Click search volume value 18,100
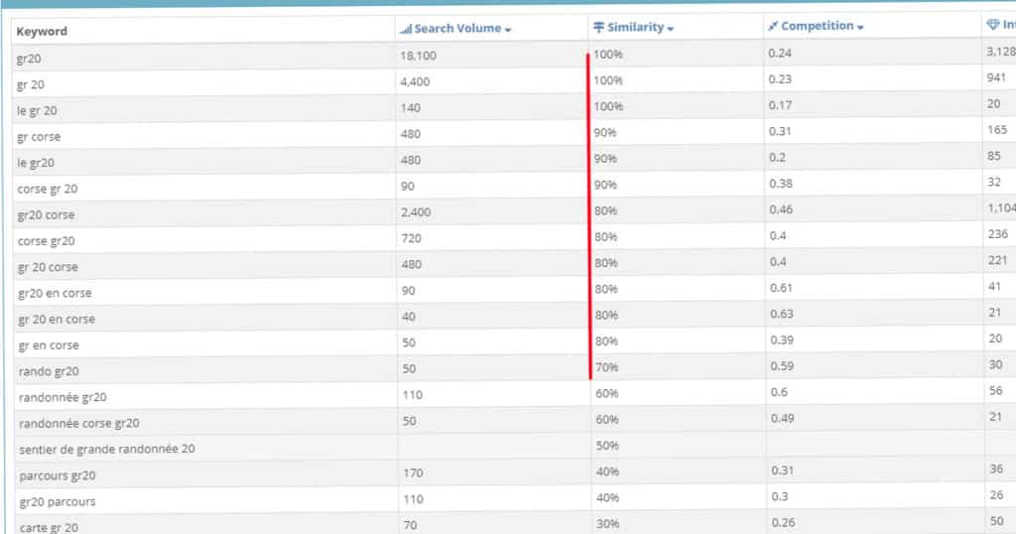 pyautogui.click(x=418, y=56)
